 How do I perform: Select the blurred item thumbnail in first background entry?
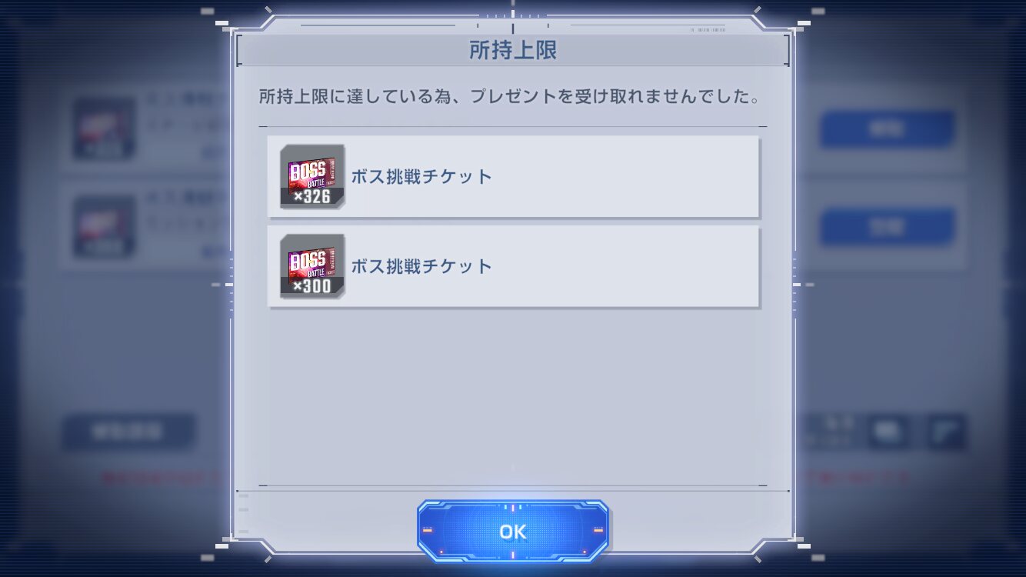(105, 129)
